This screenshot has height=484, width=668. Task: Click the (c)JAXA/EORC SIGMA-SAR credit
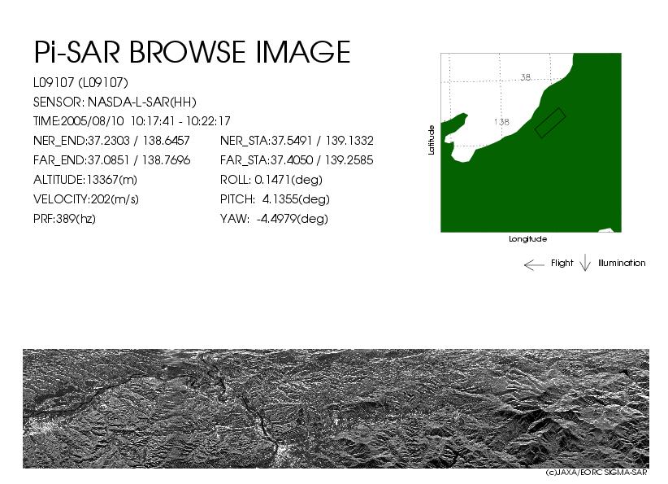[596, 473]
